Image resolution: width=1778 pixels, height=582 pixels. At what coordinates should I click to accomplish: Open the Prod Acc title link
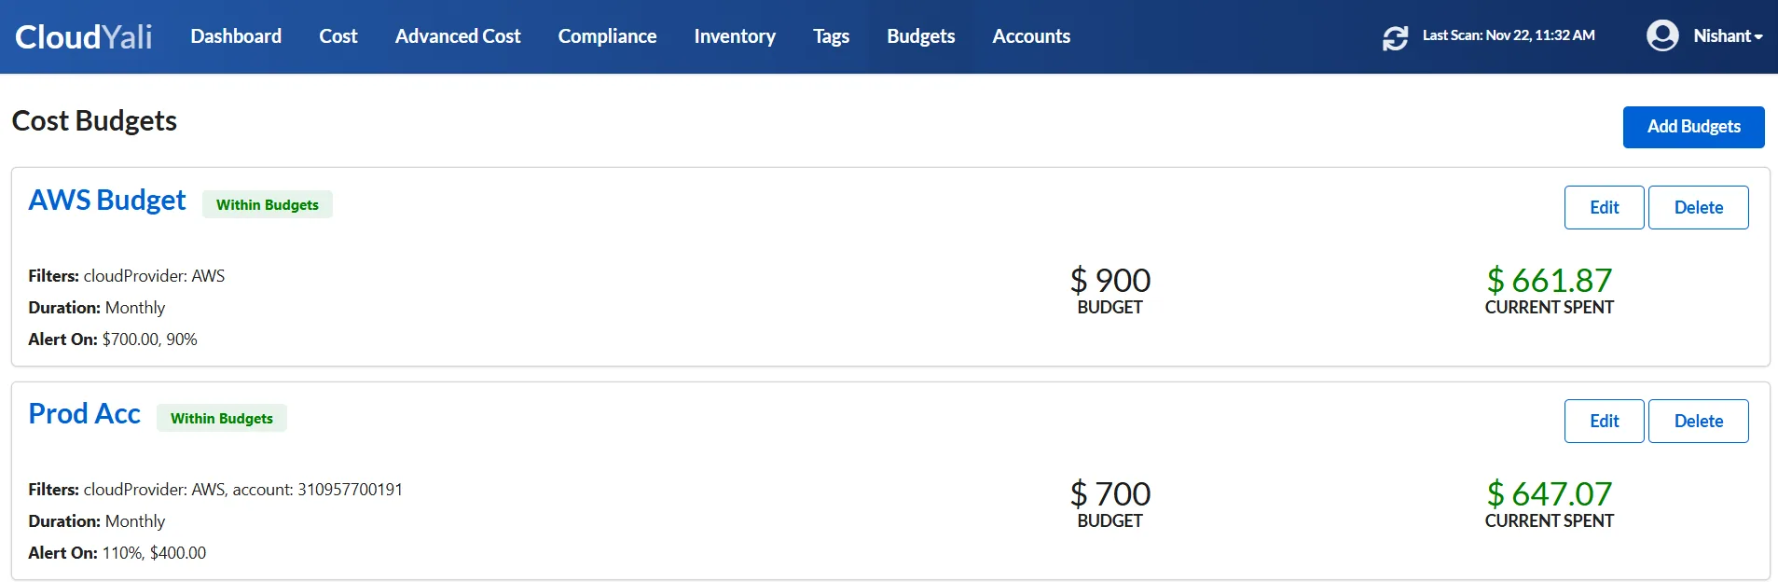click(85, 414)
